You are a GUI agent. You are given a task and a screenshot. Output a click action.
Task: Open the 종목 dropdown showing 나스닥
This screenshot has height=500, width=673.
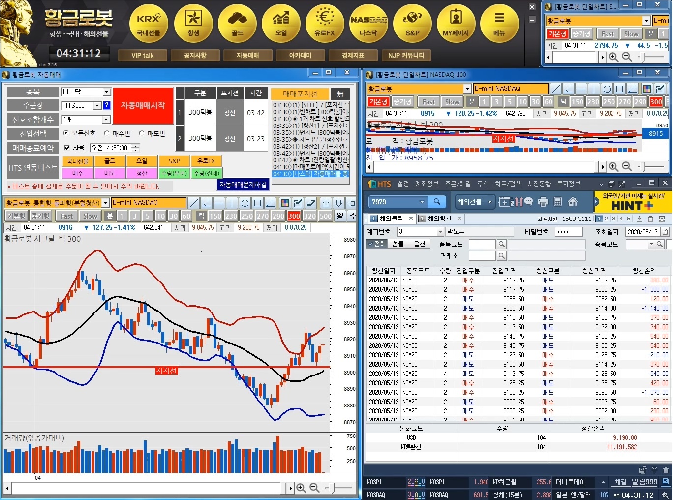point(106,92)
